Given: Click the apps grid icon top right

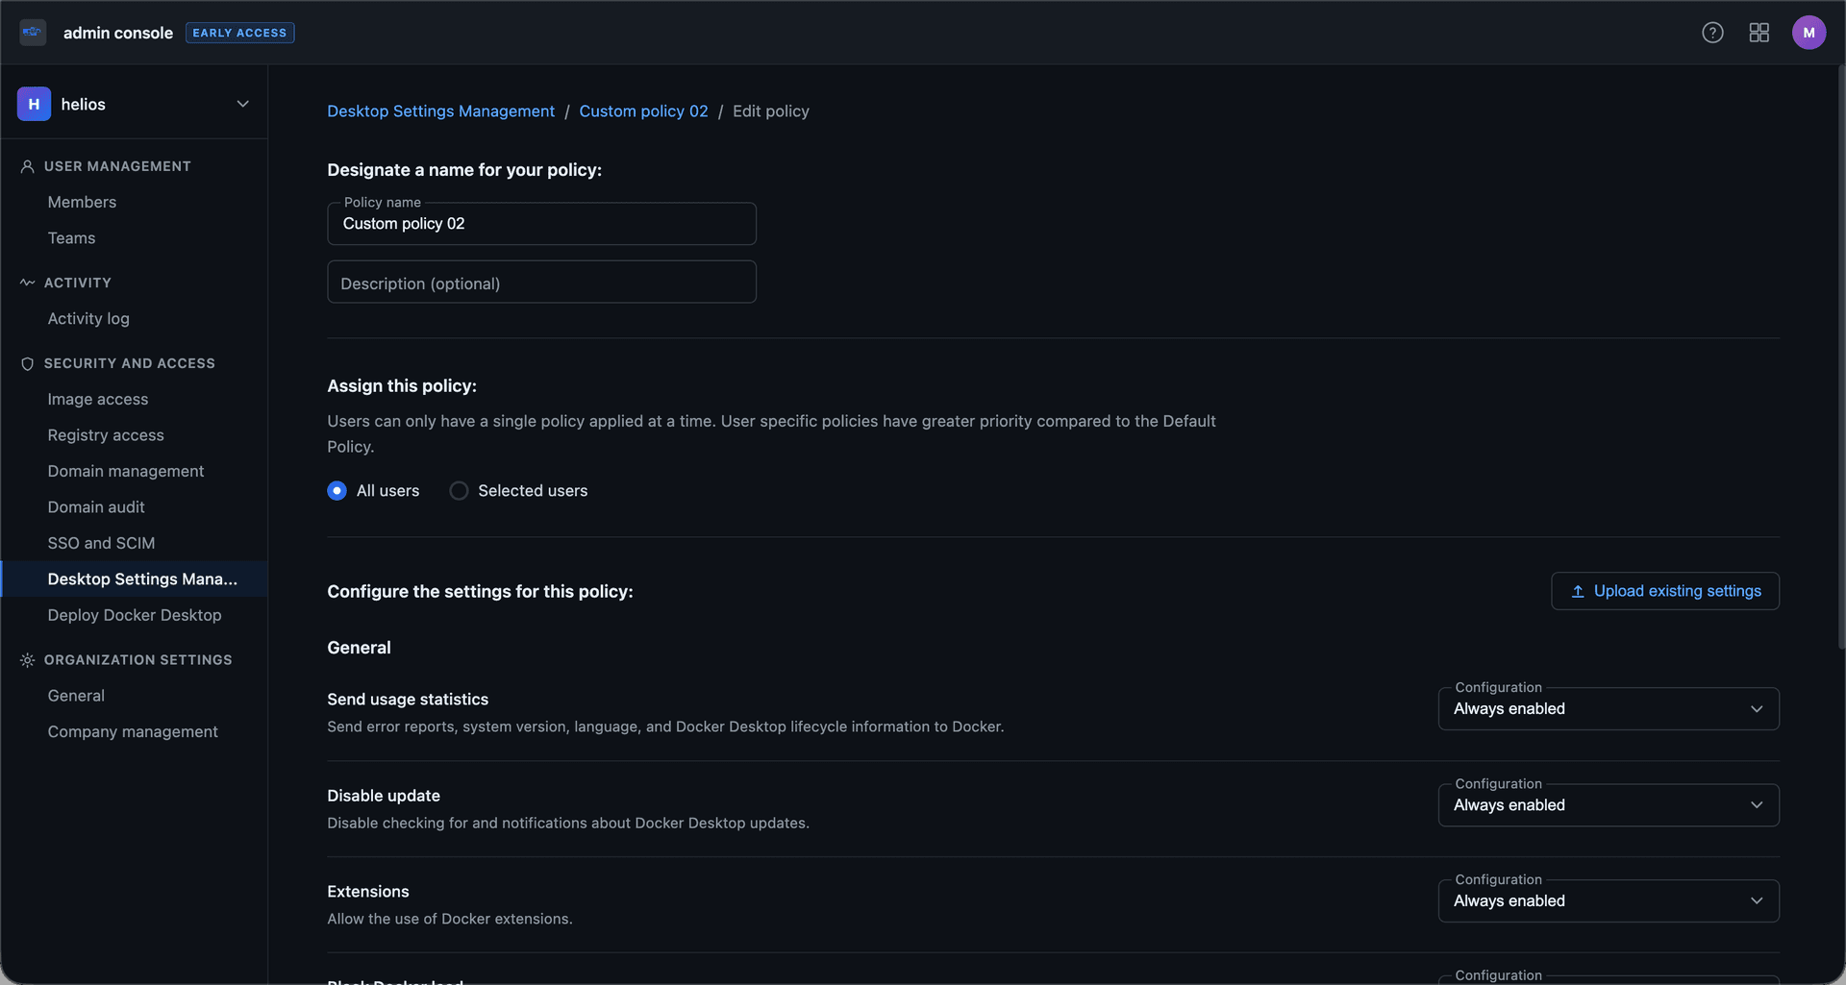Looking at the screenshot, I should click(x=1759, y=32).
